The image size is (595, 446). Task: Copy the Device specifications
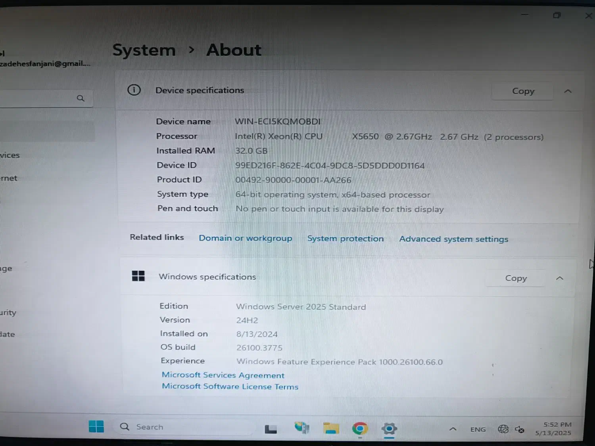click(x=523, y=91)
